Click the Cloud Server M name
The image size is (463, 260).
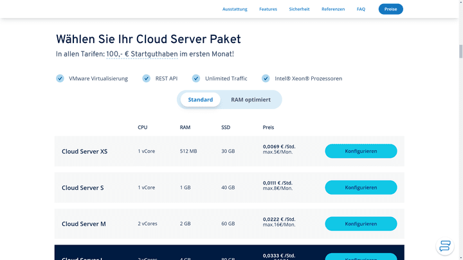(84, 224)
